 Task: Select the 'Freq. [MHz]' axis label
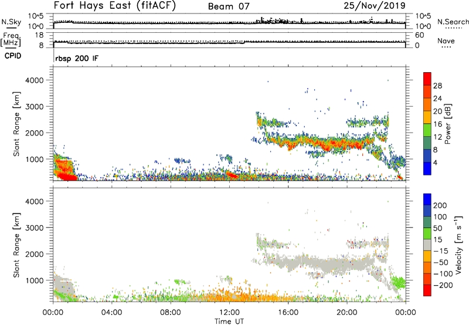click(11, 40)
